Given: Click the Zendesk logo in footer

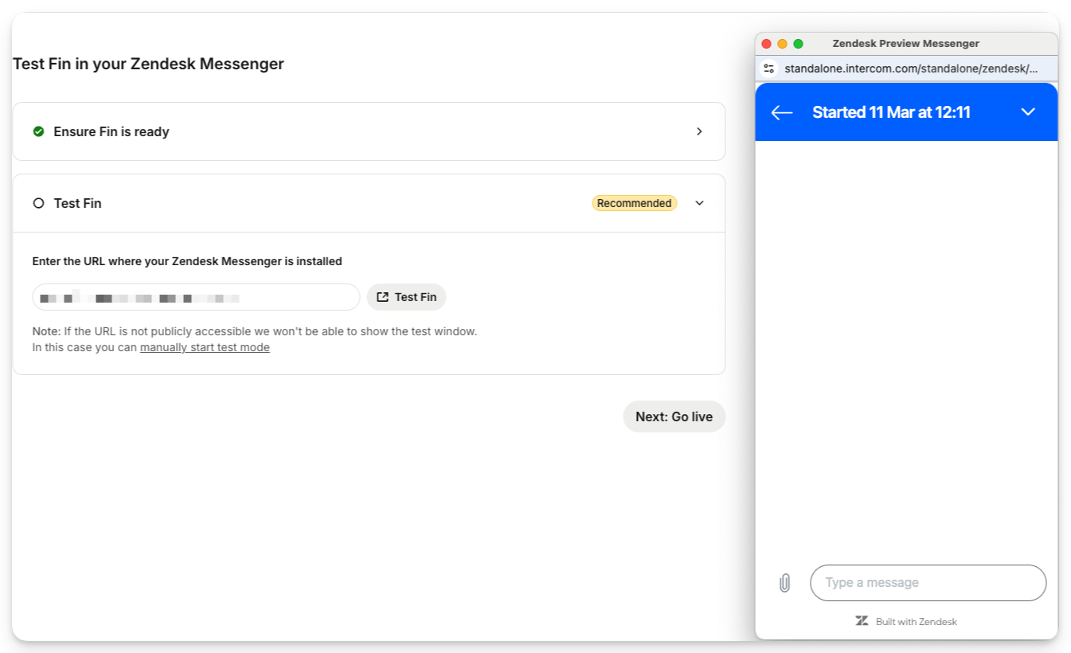Looking at the screenshot, I should pos(862,621).
